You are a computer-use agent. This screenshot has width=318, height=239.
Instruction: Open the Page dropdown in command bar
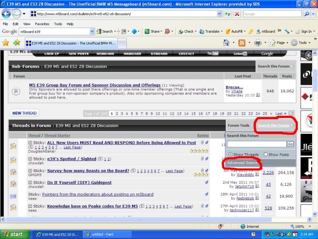click(x=278, y=43)
